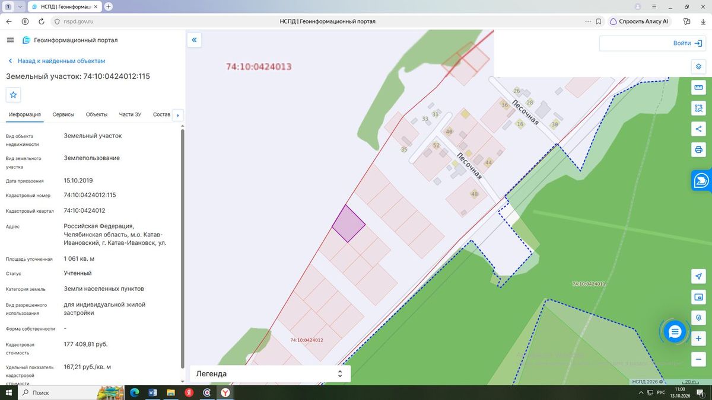Click the Спросить Алису AI button
The height and width of the screenshot is (400, 712).
(x=640, y=21)
